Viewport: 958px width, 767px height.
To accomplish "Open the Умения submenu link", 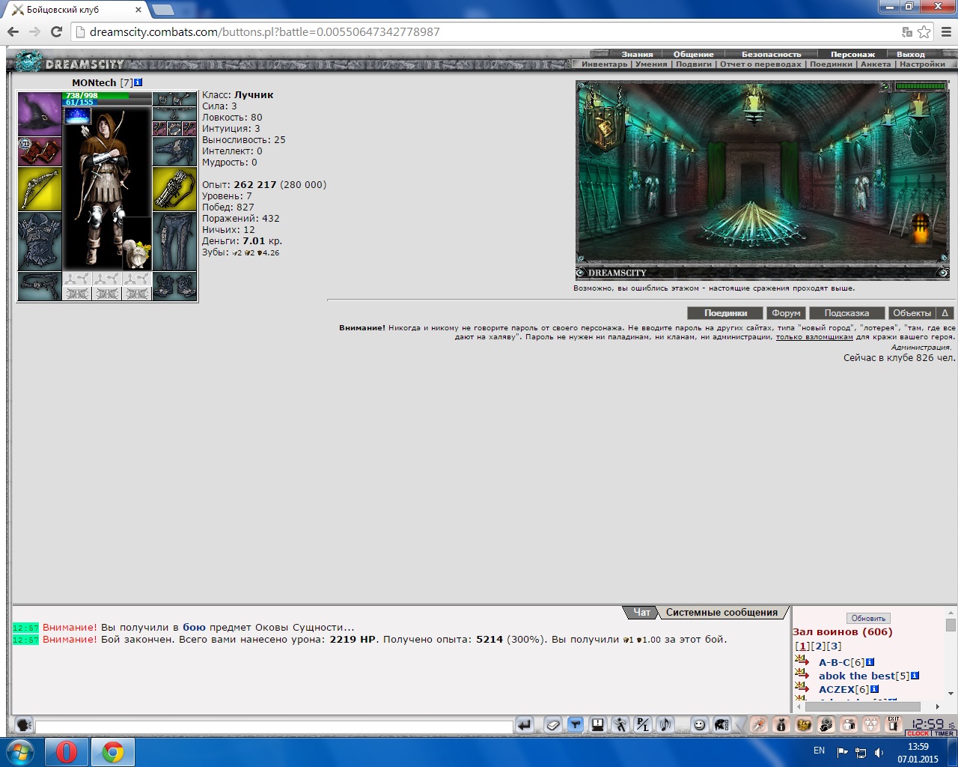I will 651,64.
